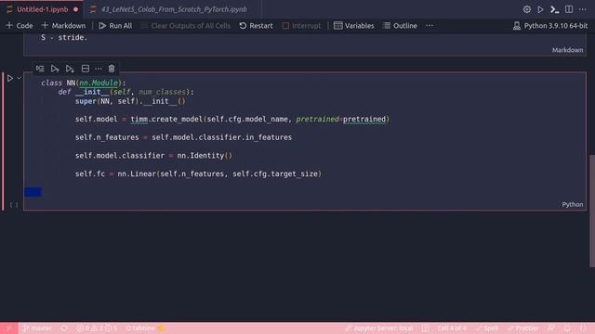Clear Outputs of All Cells

tap(186, 26)
